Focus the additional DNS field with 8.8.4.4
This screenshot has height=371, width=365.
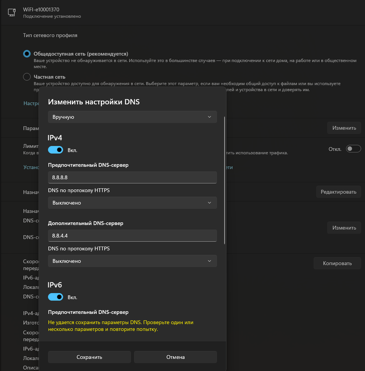coord(132,236)
